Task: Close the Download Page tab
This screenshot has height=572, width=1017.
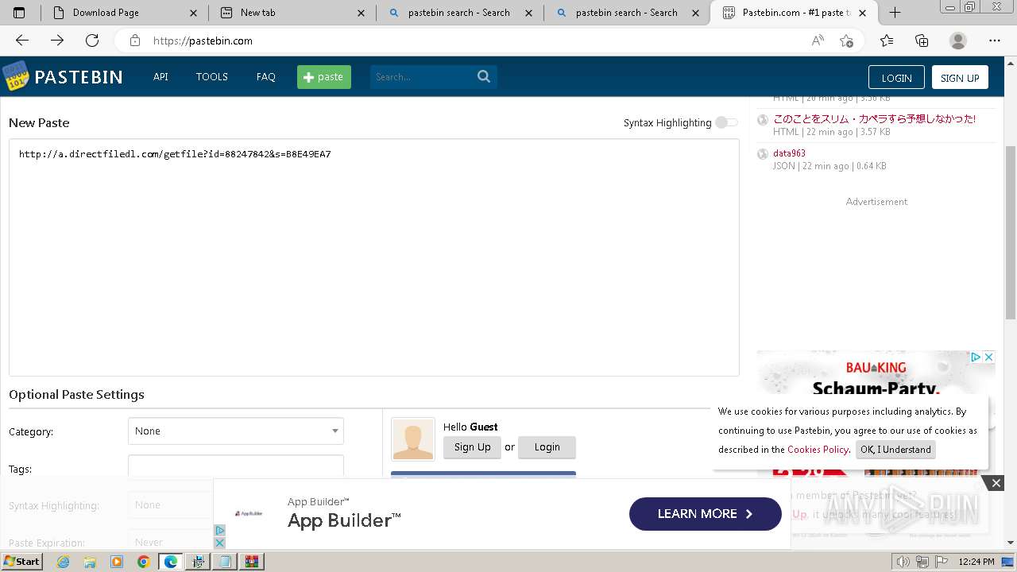Action: (193, 13)
